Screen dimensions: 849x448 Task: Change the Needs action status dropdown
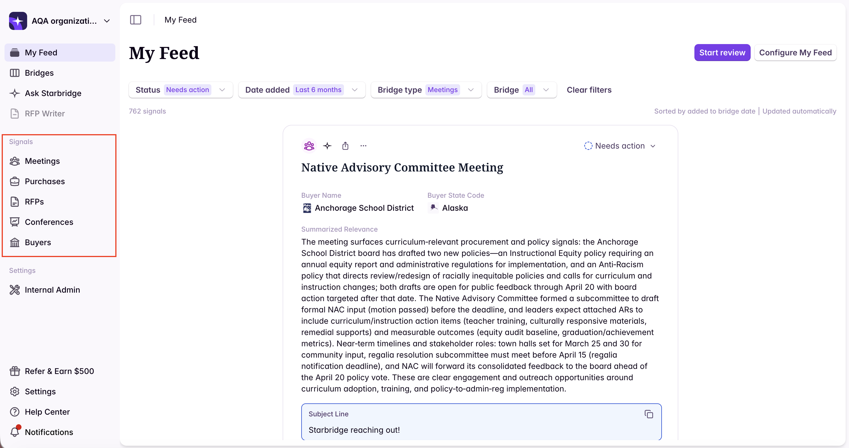pos(620,145)
